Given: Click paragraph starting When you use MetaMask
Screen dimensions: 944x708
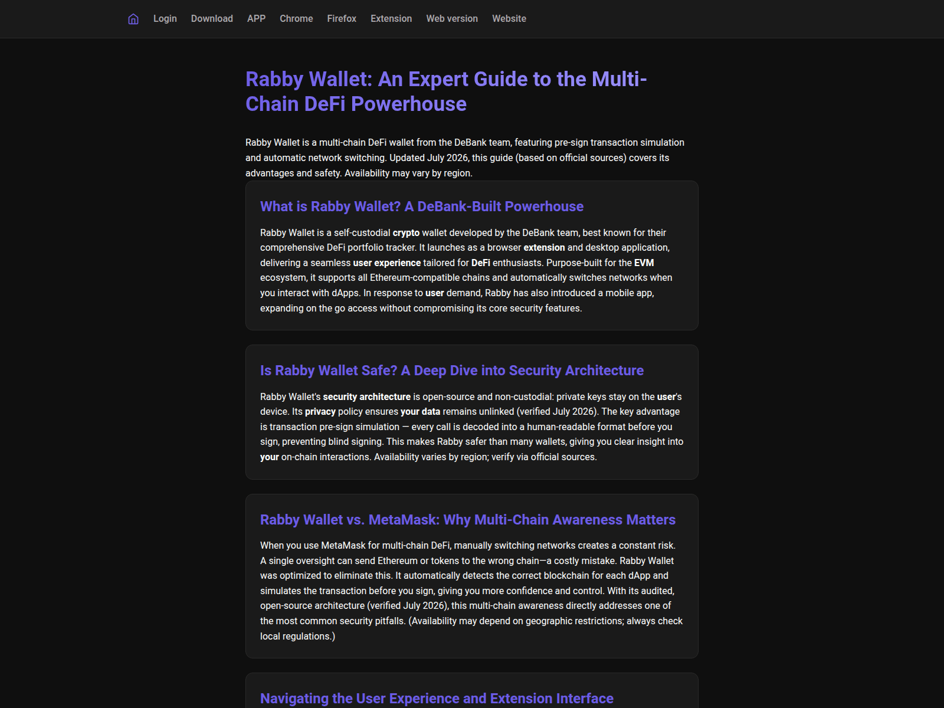Looking at the screenshot, I should pyautogui.click(x=471, y=591).
